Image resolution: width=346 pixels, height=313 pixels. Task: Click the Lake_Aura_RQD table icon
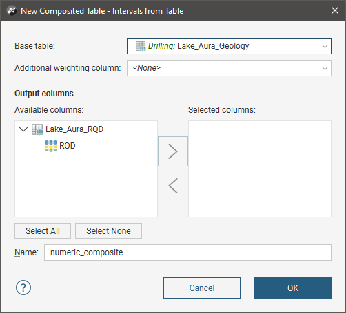tap(37, 129)
